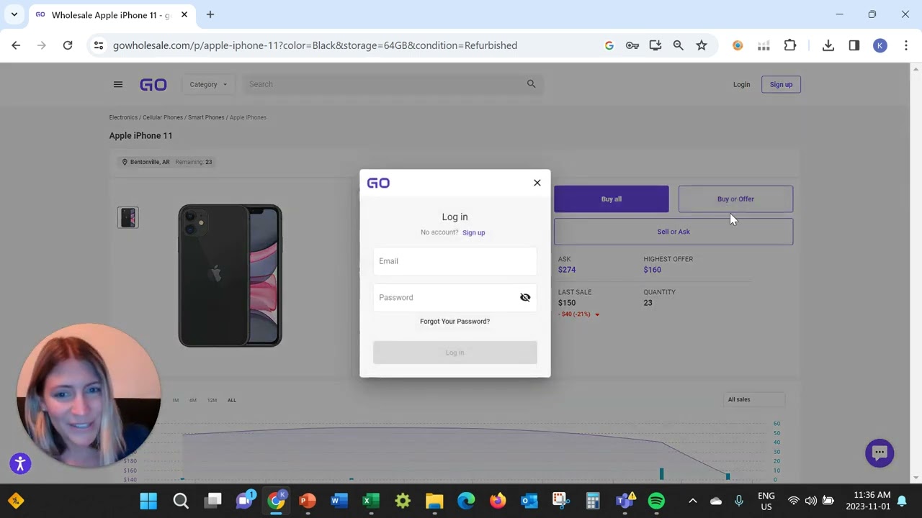
Task: Open the hamburger menu on GO site
Action: (x=118, y=84)
